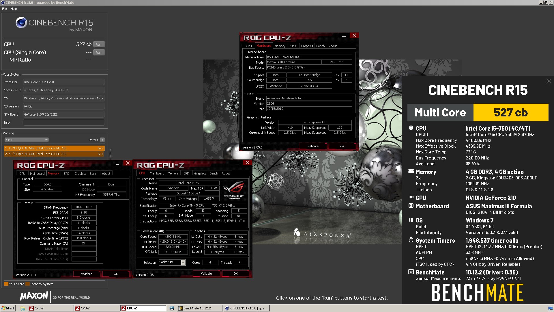
Task: Click the GPU card icon in the BenchMate panel
Action: coord(411,197)
